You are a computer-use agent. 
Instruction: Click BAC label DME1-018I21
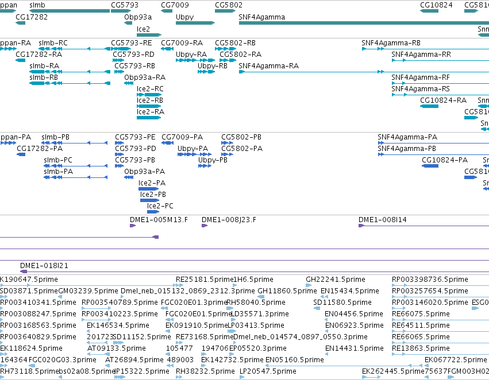click(x=44, y=266)
